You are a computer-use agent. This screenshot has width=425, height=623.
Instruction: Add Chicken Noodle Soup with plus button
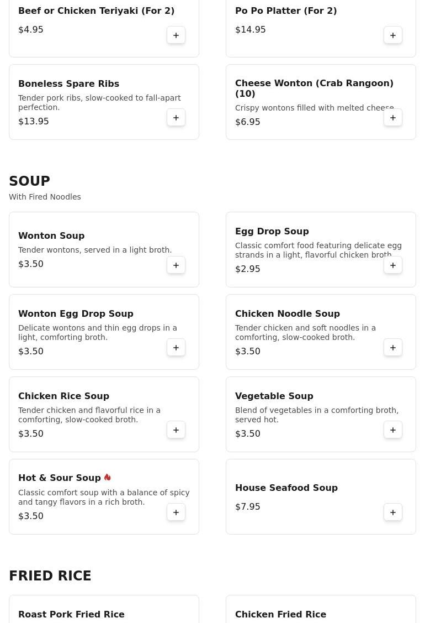393,348
